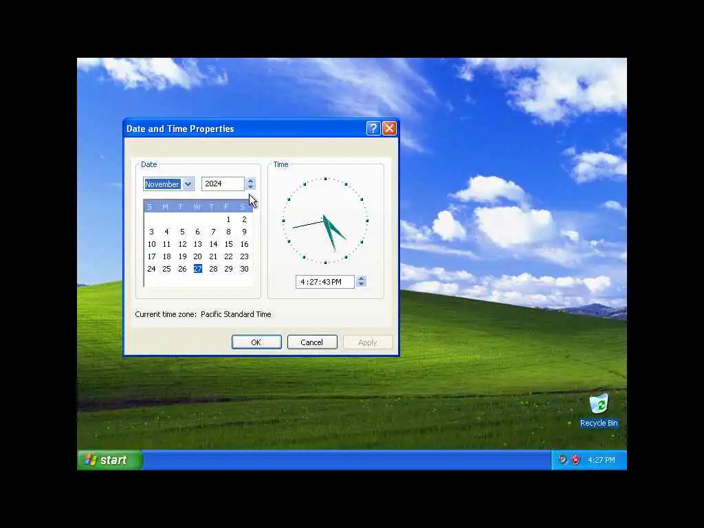The height and width of the screenshot is (528, 704).
Task: Pick day 4 in the calendar
Action: point(166,232)
